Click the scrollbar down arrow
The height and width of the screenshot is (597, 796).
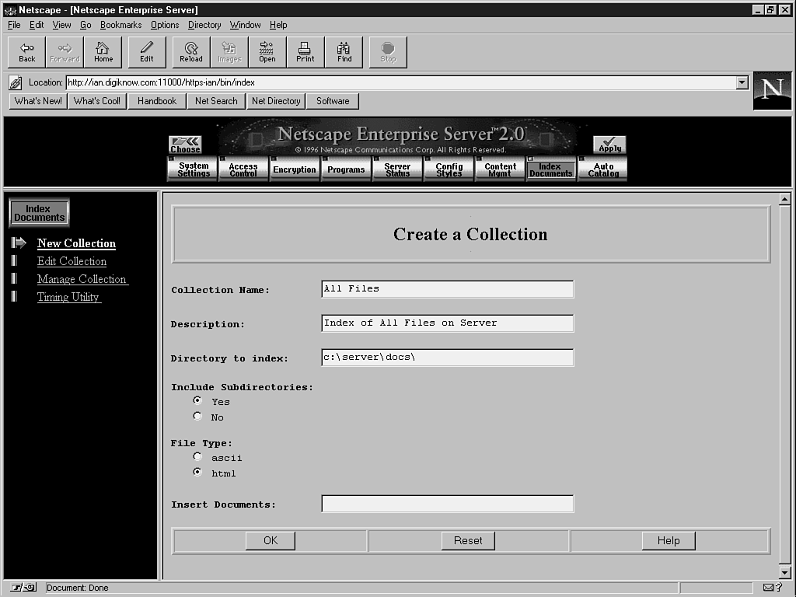pos(785,573)
